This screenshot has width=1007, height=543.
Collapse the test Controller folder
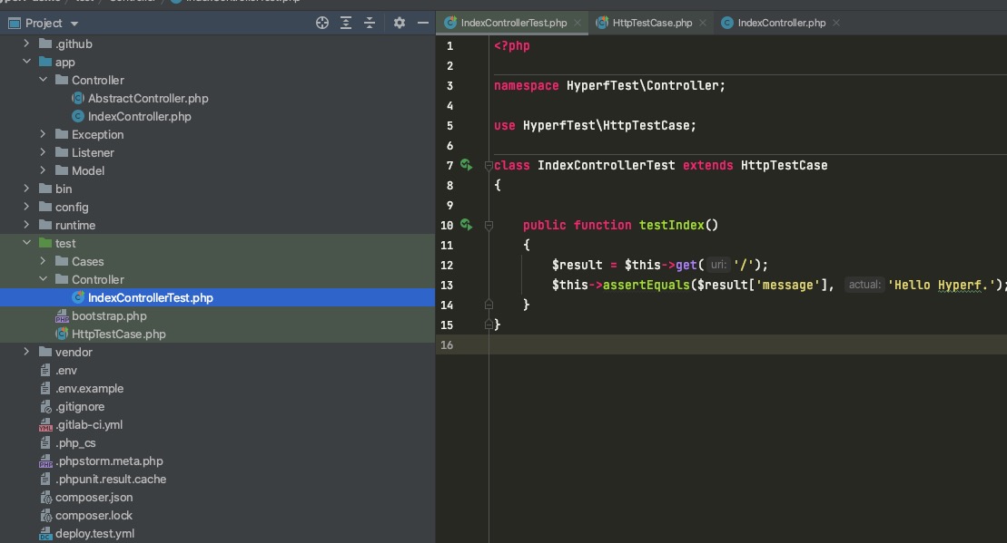coord(43,279)
